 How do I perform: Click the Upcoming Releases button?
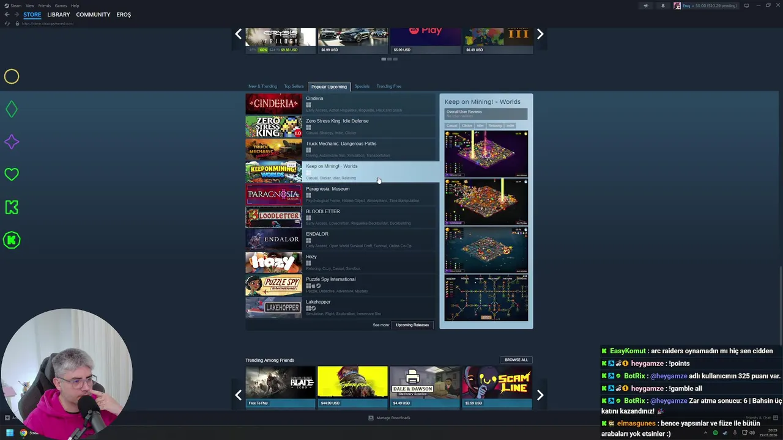(x=412, y=325)
